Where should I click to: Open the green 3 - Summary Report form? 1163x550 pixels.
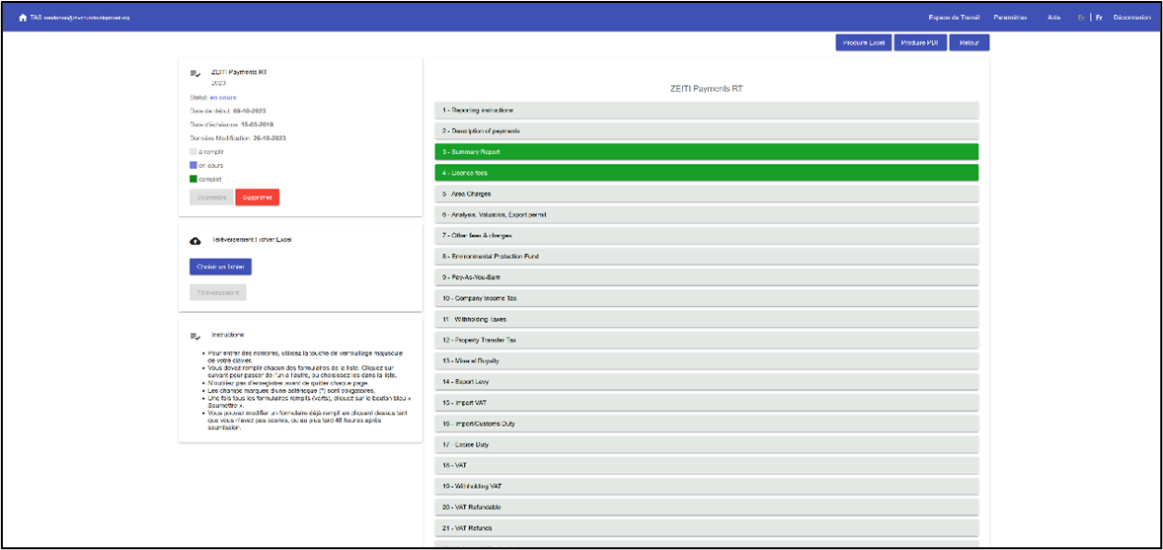click(706, 151)
